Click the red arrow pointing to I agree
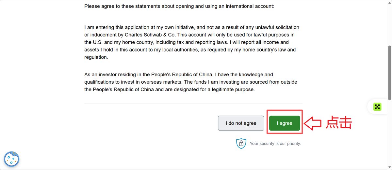The height and width of the screenshot is (170, 392). coord(313,123)
